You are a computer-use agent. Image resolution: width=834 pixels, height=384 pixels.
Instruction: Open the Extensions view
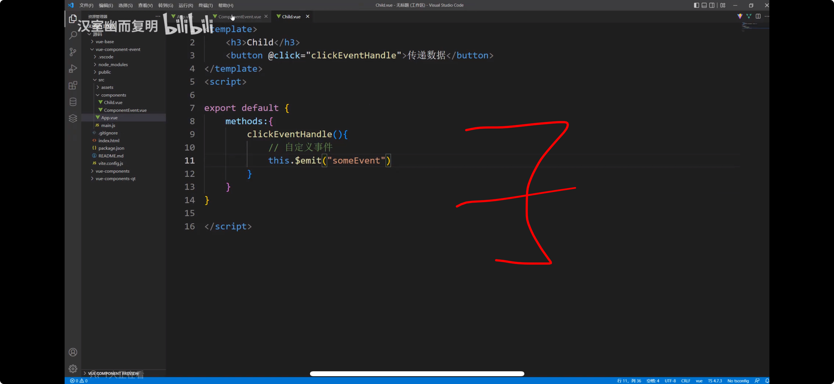coord(73,85)
